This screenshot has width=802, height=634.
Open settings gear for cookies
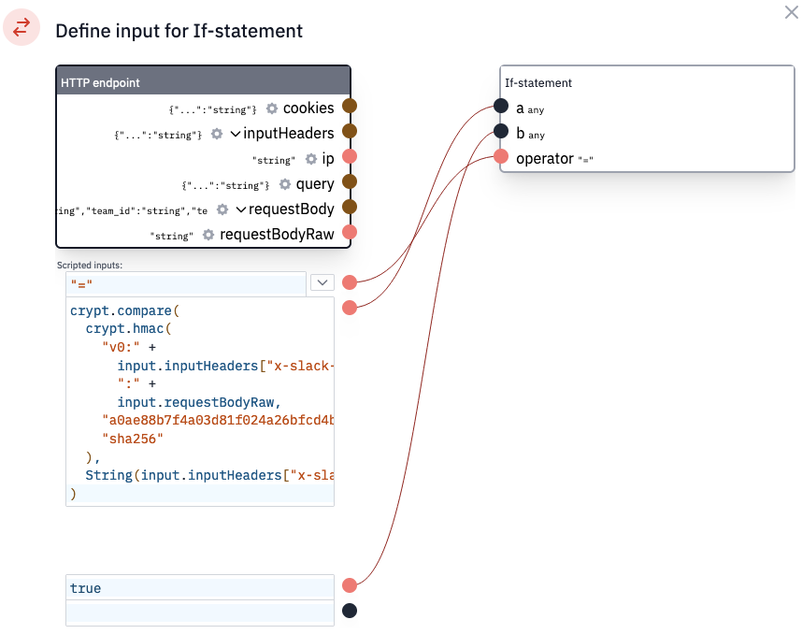point(272,108)
